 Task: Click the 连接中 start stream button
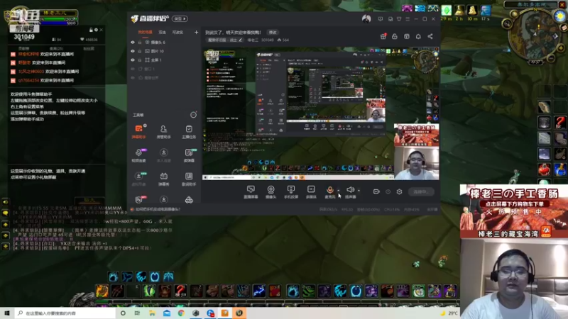[420, 191]
